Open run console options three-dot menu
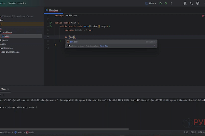Viewport: 205px width, 136px height. [4, 96]
